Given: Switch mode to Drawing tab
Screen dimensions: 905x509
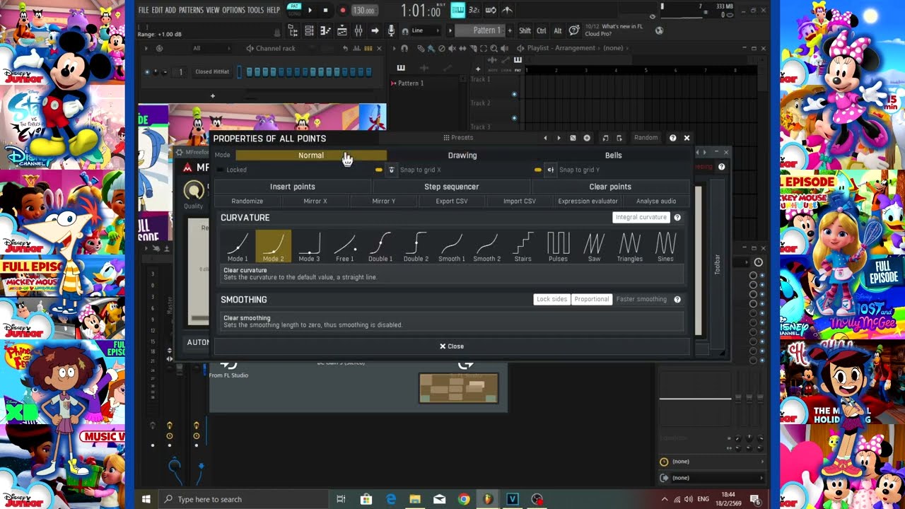Looking at the screenshot, I should pyautogui.click(x=462, y=156).
